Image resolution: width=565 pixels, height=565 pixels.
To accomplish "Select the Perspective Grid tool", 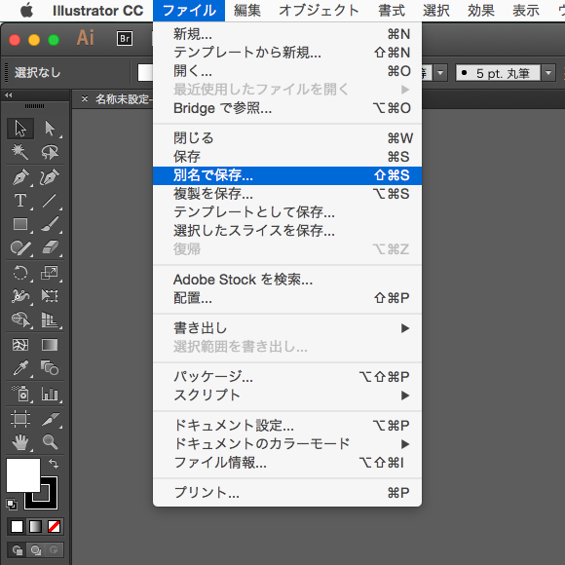I will (x=50, y=320).
